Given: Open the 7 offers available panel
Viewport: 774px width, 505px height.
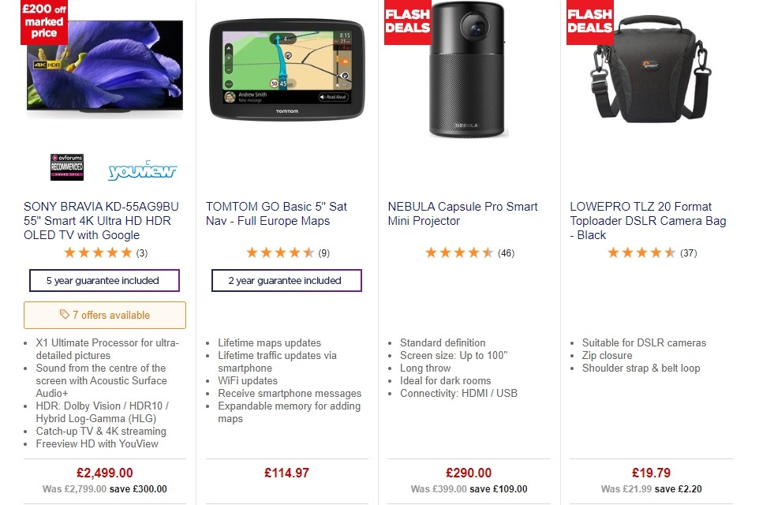Looking at the screenshot, I should [x=104, y=315].
